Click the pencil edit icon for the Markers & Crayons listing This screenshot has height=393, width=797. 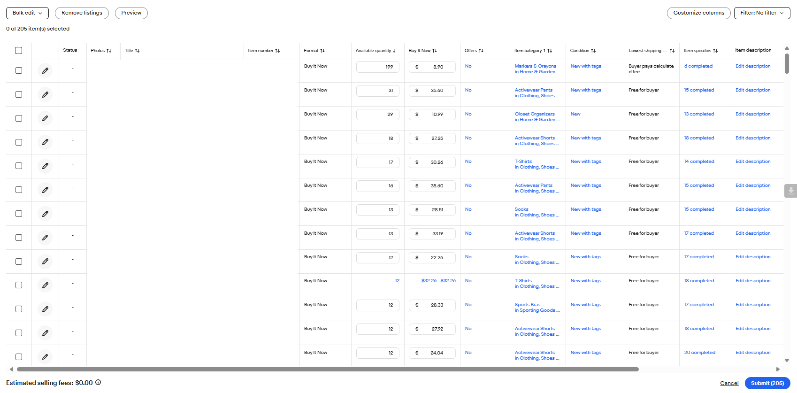pos(45,70)
